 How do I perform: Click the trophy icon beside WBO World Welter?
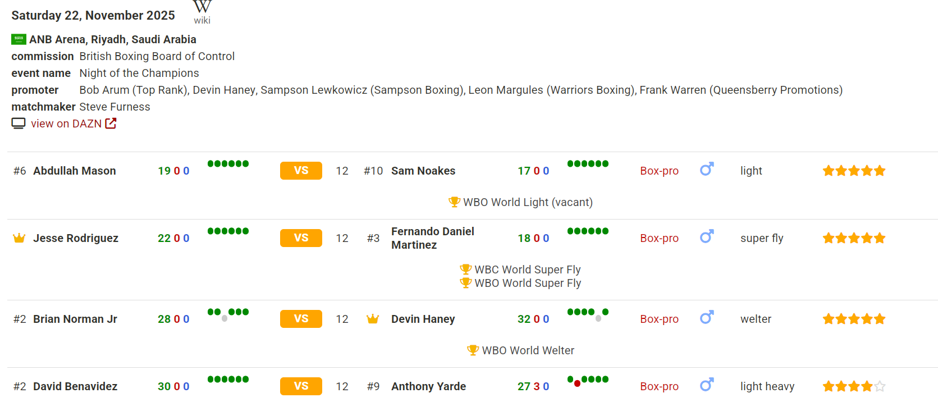pyautogui.click(x=473, y=350)
